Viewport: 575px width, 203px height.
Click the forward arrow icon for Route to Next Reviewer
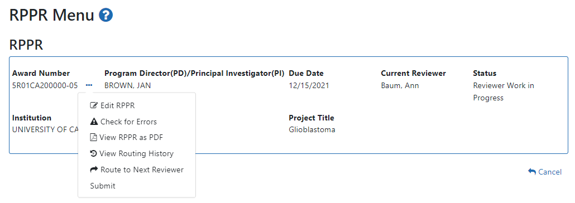click(x=94, y=170)
